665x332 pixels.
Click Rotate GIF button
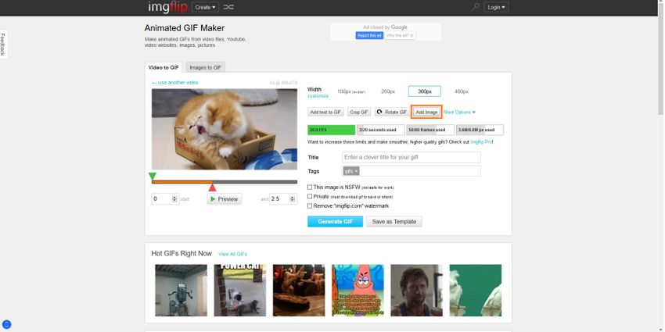(x=392, y=112)
